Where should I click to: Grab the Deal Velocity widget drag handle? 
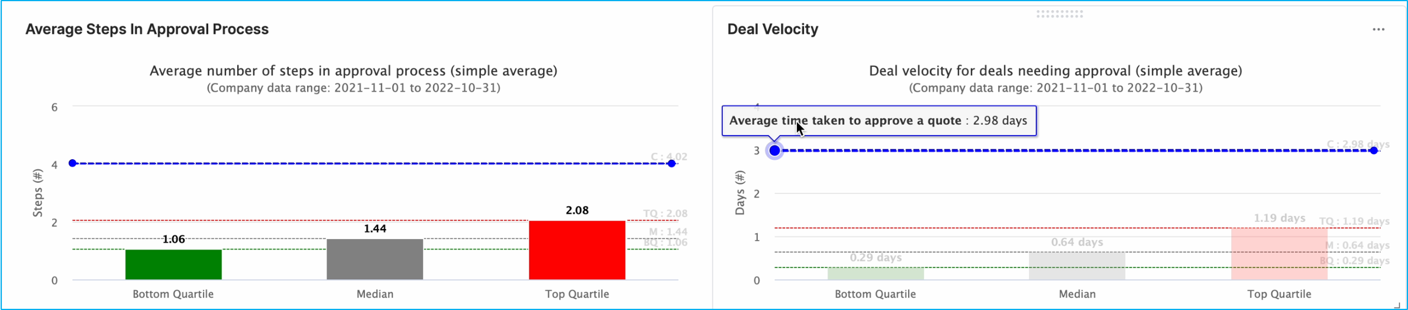[x=1059, y=14]
